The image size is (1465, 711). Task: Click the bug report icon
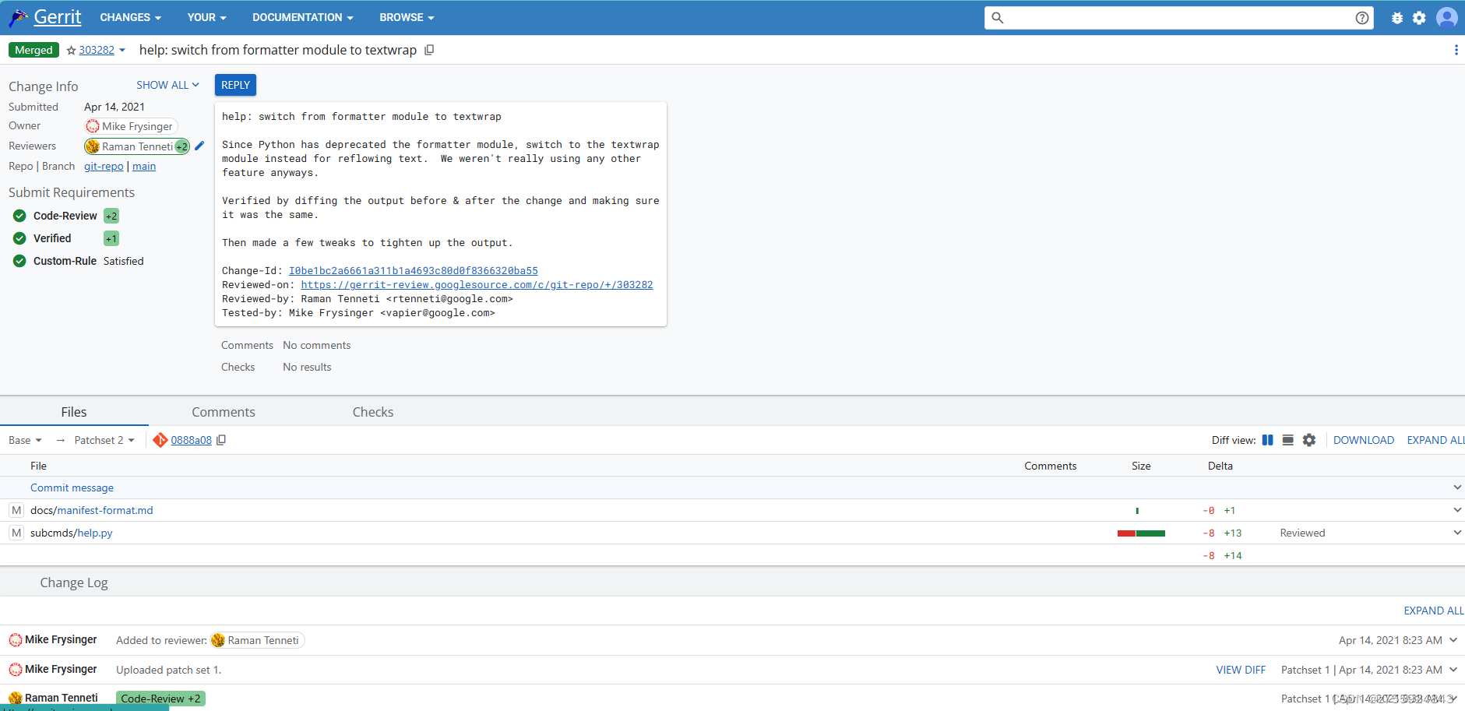click(x=1397, y=18)
